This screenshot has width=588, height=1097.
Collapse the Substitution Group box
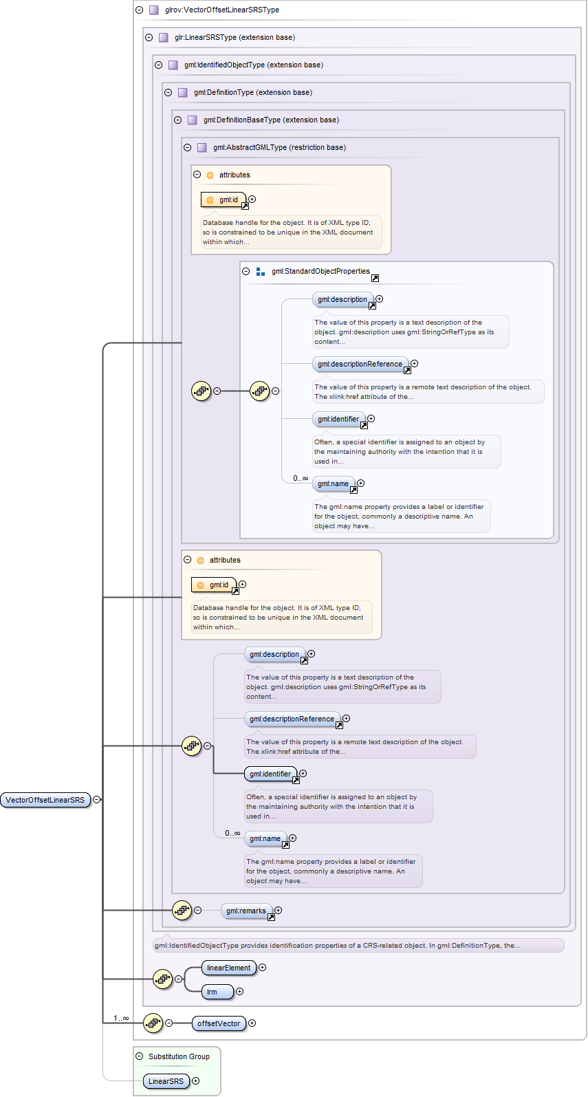[140, 1056]
